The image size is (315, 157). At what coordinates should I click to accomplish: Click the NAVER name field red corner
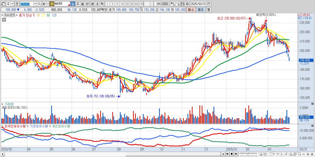(69, 5)
